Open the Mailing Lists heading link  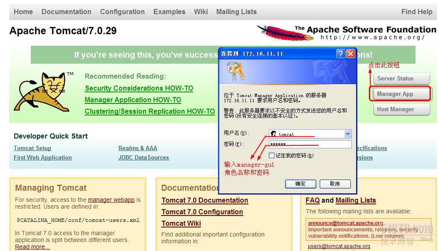tap(356, 200)
